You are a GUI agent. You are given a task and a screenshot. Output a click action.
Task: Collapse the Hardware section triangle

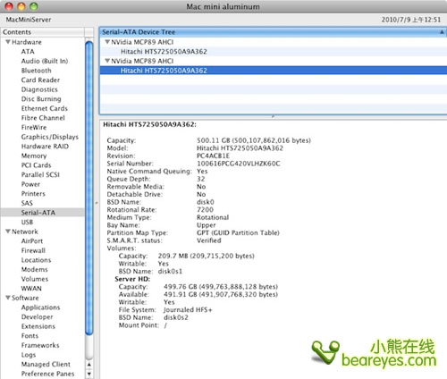point(8,42)
